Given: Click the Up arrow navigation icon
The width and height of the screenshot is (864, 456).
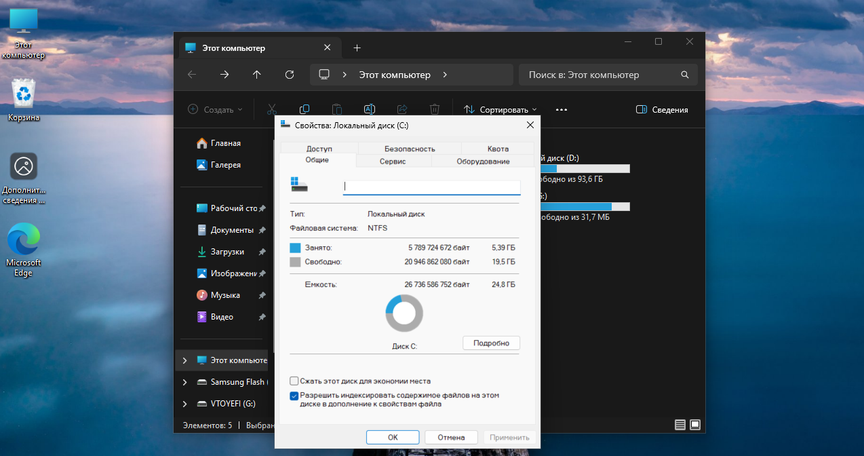Looking at the screenshot, I should [257, 75].
